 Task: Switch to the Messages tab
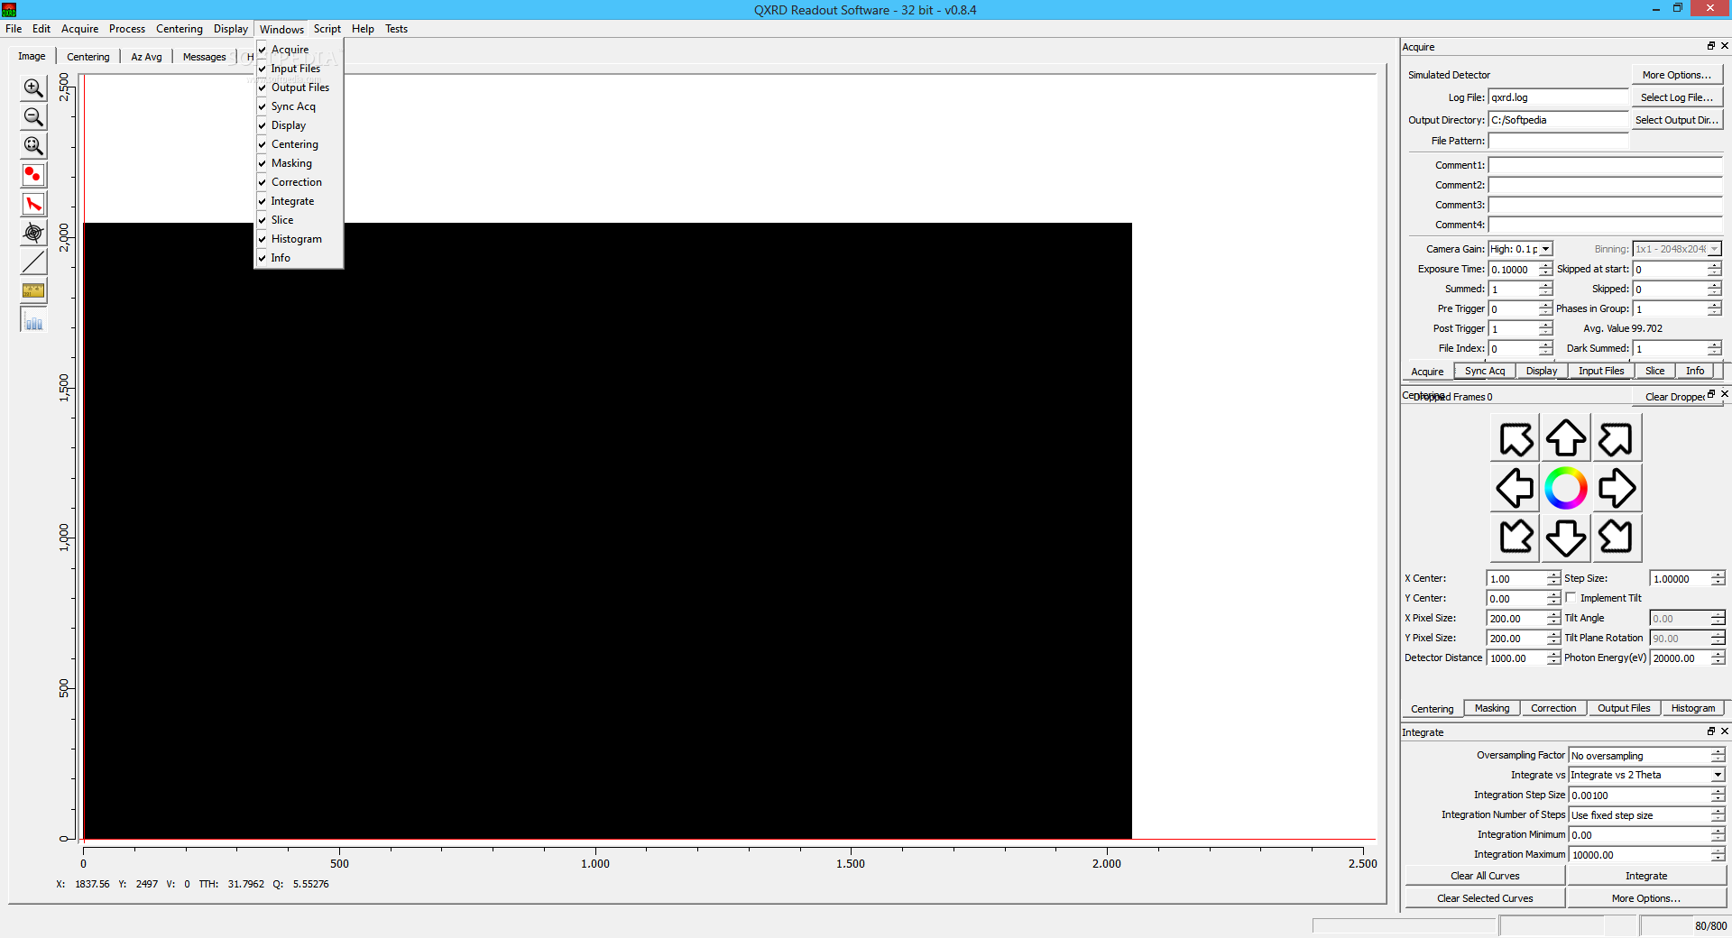205,57
